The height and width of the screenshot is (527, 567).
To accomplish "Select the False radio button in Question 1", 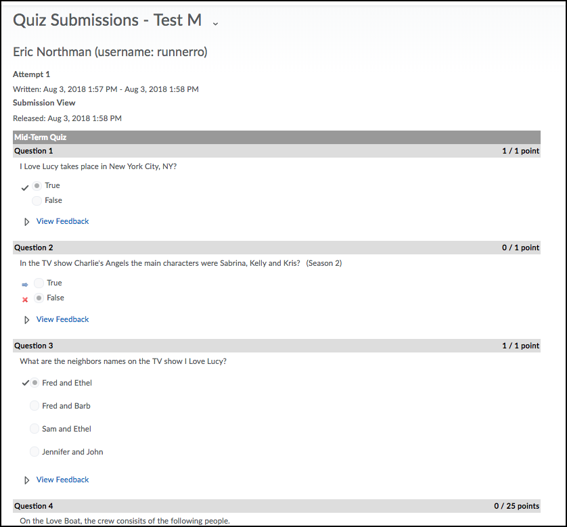I will tap(37, 200).
